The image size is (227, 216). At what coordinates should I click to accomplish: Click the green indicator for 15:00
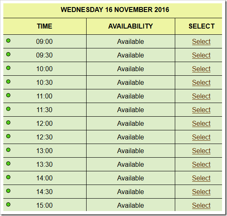tap(8, 204)
